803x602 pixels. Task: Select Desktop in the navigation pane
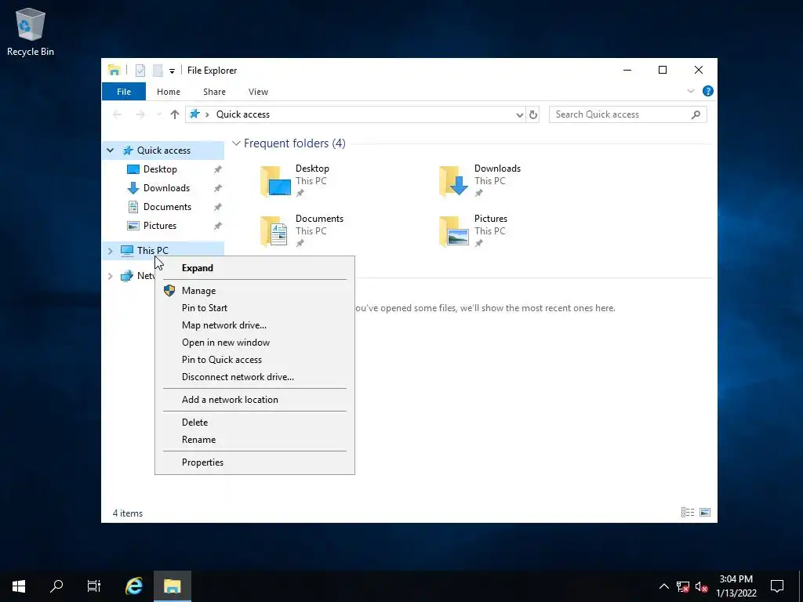click(160, 169)
